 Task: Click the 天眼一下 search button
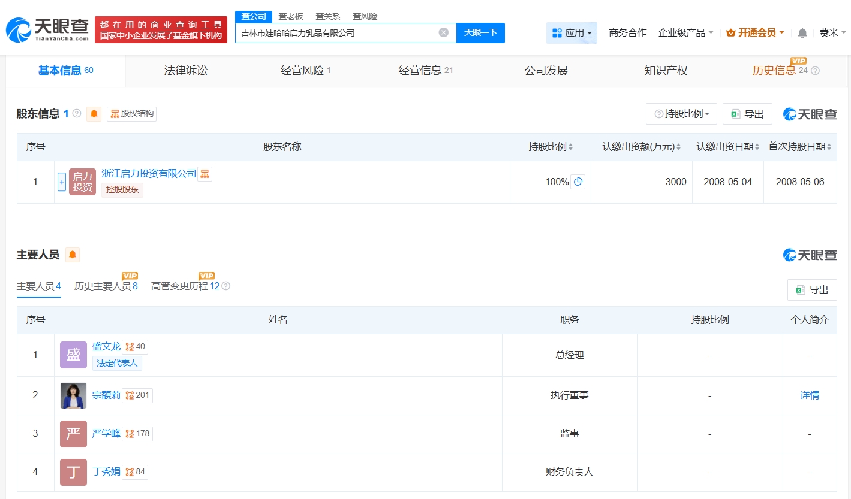click(x=480, y=33)
